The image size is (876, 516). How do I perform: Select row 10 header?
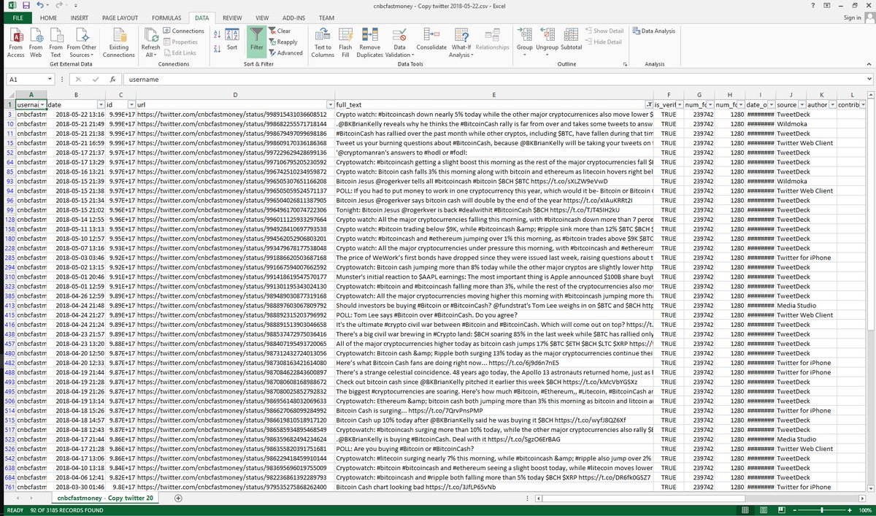(x=9, y=124)
